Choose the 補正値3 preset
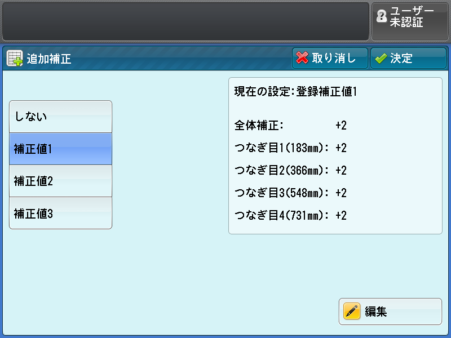This screenshot has width=451, height=338. point(60,214)
